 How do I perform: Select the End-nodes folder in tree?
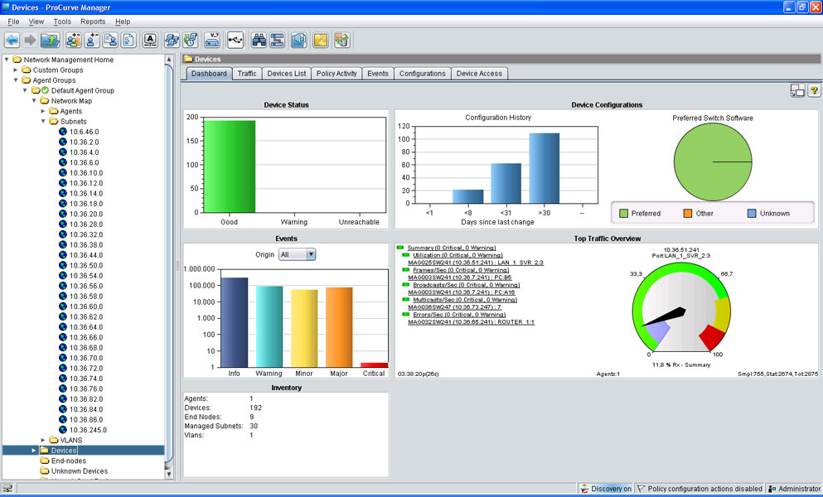pyautogui.click(x=69, y=461)
